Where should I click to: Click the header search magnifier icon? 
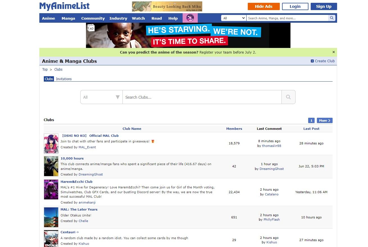[332, 18]
